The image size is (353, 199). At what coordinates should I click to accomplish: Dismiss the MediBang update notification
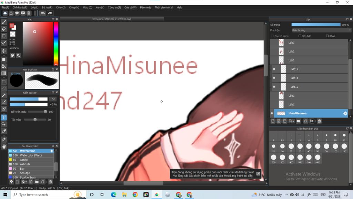258,174
